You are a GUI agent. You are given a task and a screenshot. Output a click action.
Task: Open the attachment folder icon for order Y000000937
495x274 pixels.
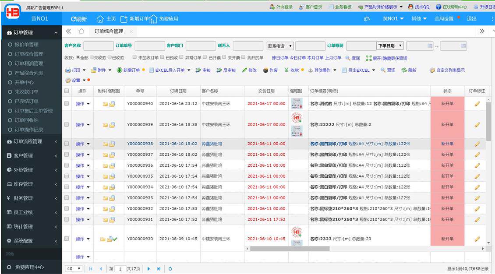[x=105, y=155]
